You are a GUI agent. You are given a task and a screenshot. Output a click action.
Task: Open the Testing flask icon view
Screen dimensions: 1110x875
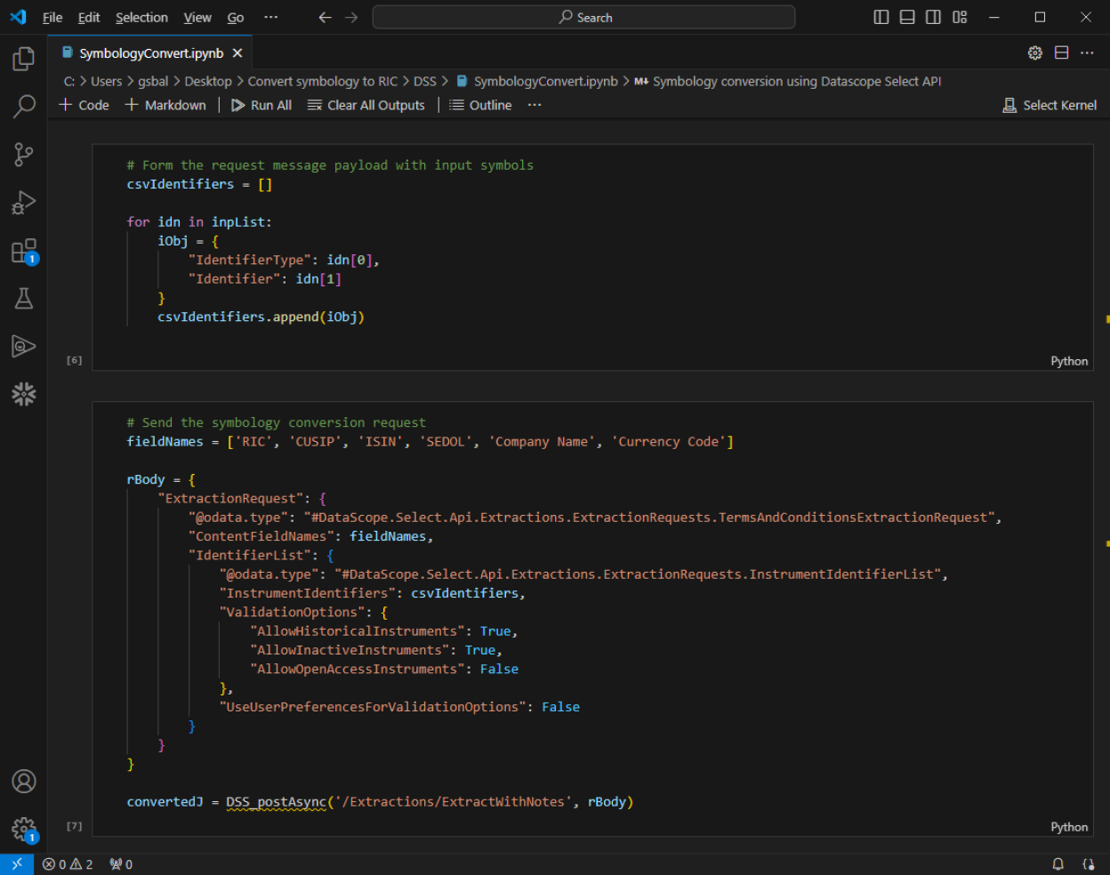pos(24,299)
